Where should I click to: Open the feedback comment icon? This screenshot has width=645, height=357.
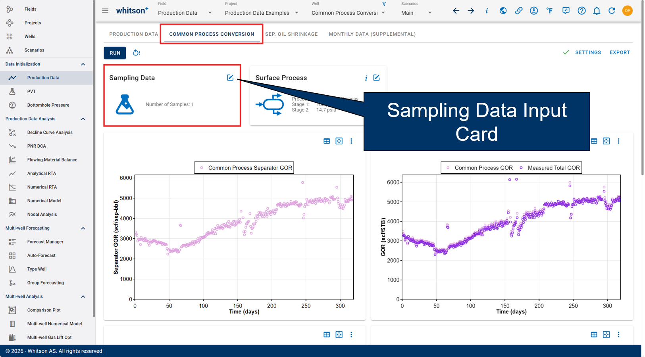[566, 11]
